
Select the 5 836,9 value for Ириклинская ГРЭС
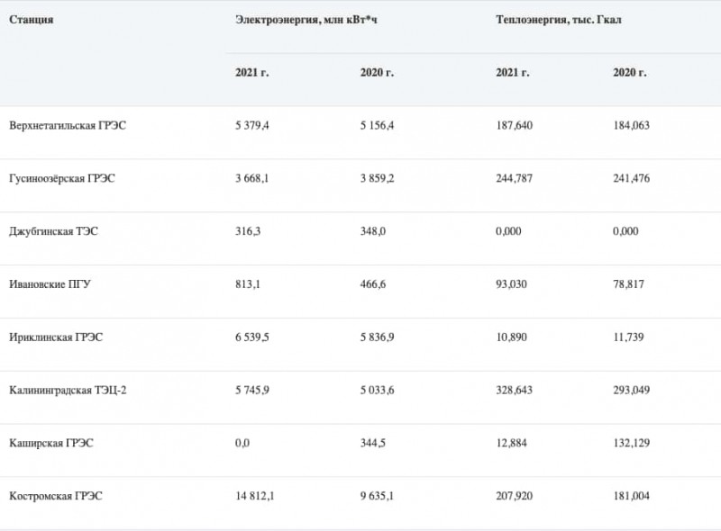tap(377, 337)
